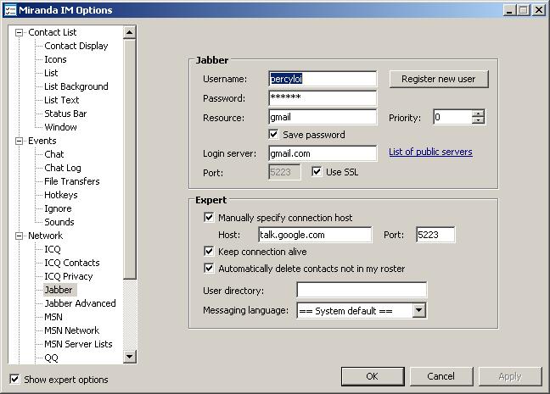
Task: Select Window in the options tree
Action: [60, 127]
